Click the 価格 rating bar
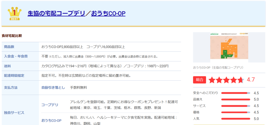The width and height of the screenshot is (266, 125). coord(235,112)
